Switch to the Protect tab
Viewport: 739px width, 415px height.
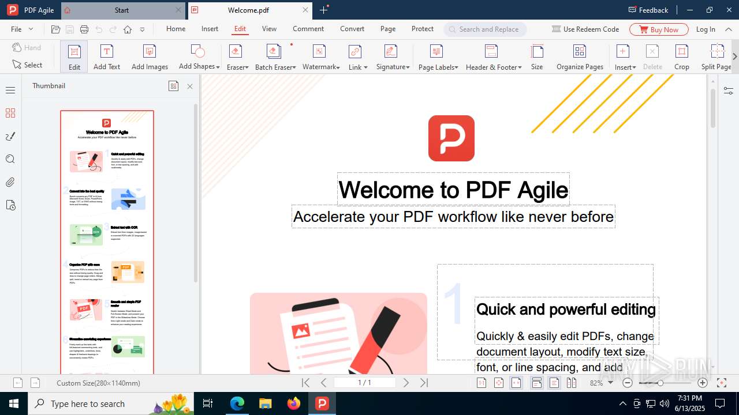(423, 29)
